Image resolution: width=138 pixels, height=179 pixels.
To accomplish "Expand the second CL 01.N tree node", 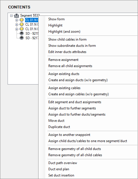I will 17,24.
